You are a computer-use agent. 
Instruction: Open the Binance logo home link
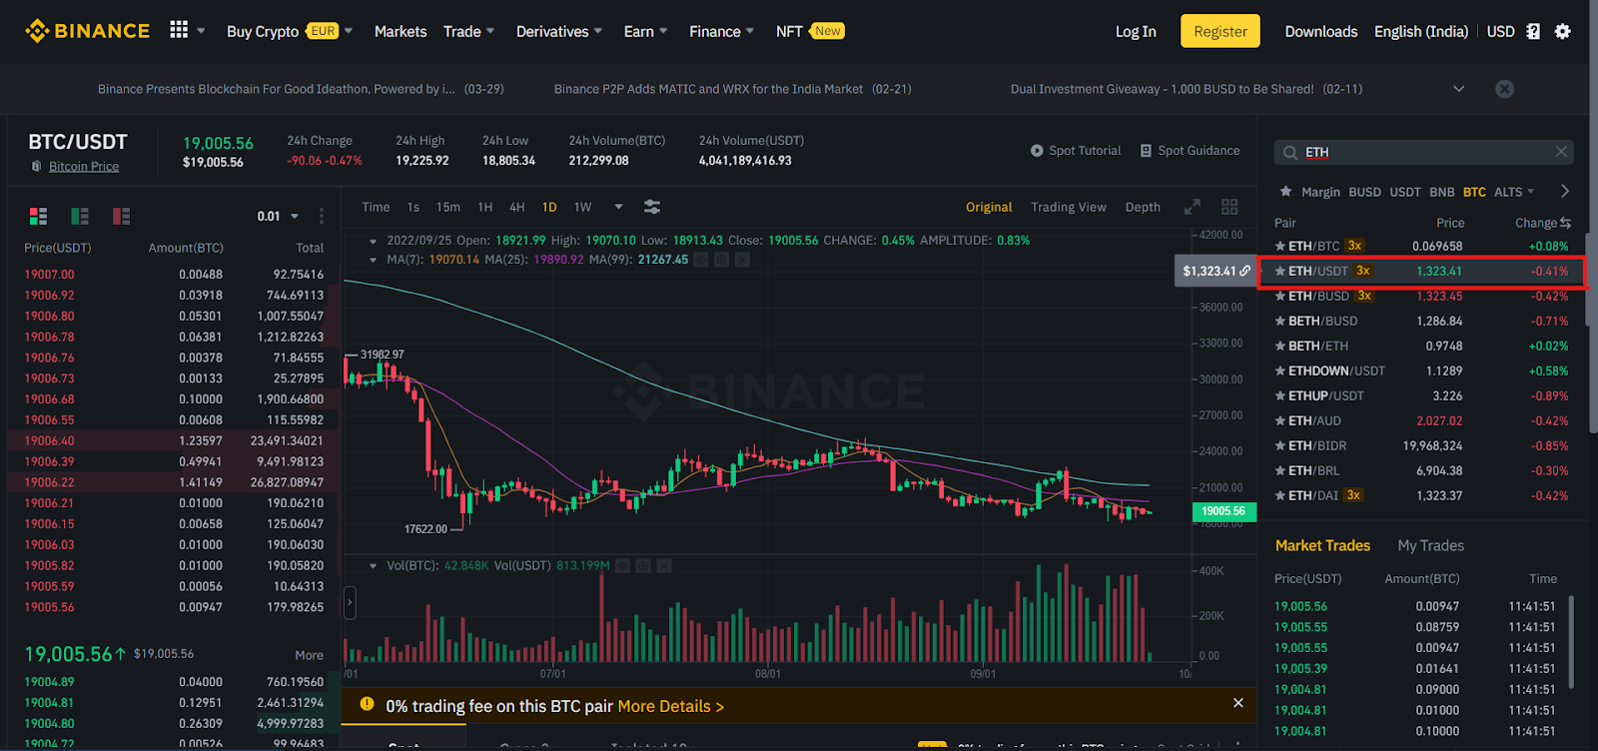pos(88,31)
